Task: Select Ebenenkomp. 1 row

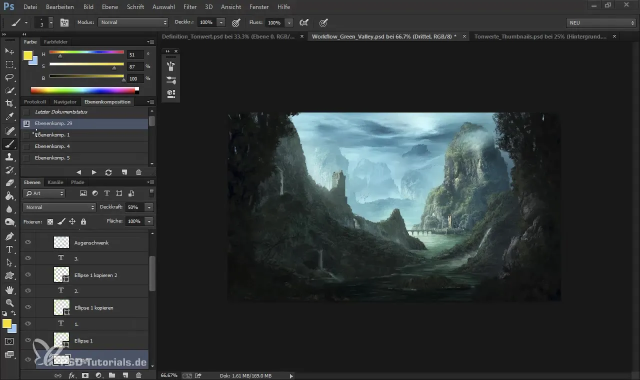Action: click(x=85, y=135)
